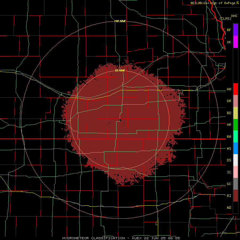Image resolution: width=240 pixels, height=240 pixels.
Task: Click the 'HHC' product code text
Action: click(x=234, y=16)
